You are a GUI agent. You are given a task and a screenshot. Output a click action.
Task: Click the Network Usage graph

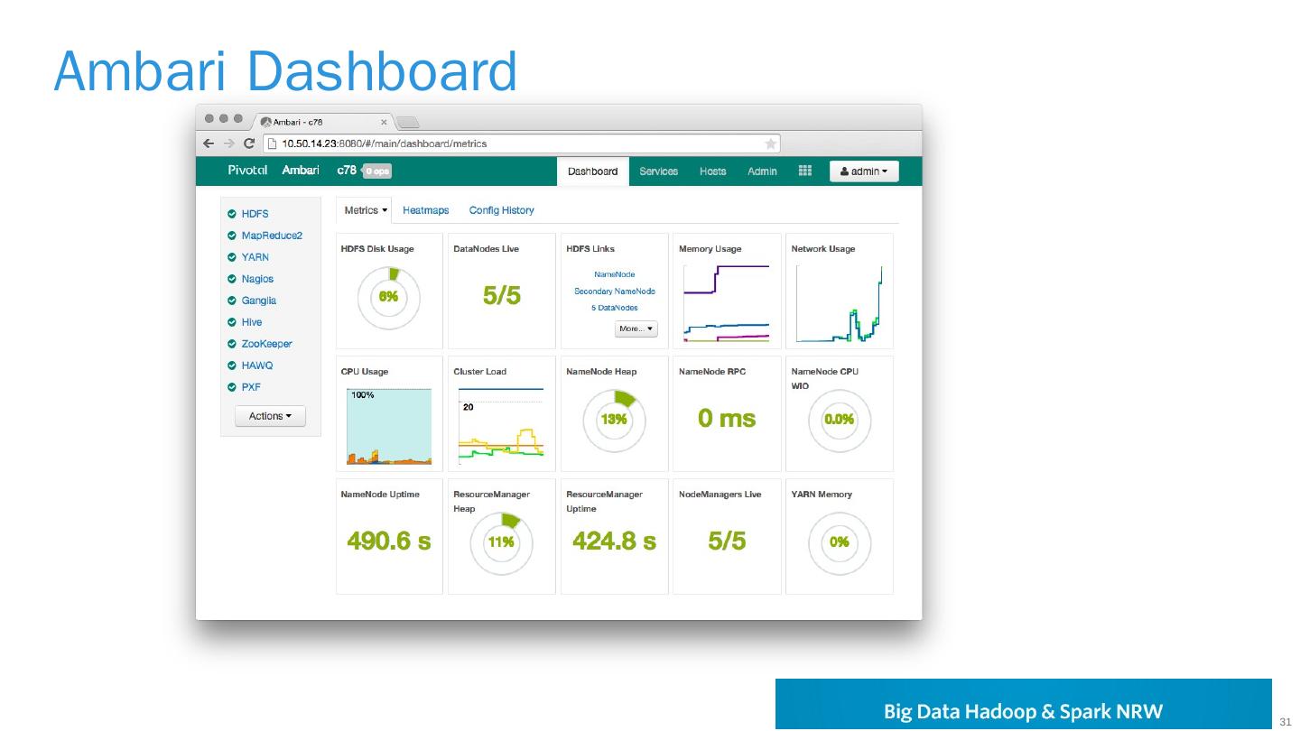point(840,304)
